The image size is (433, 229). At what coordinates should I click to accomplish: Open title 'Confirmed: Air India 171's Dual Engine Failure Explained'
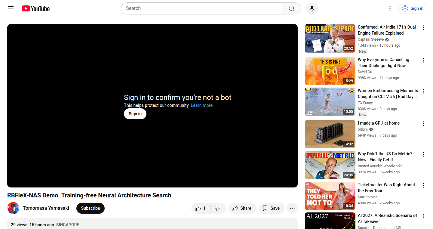387,30
